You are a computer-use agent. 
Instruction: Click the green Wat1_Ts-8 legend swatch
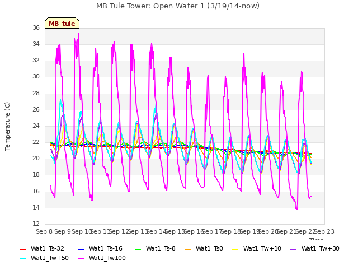[x=138, y=249]
